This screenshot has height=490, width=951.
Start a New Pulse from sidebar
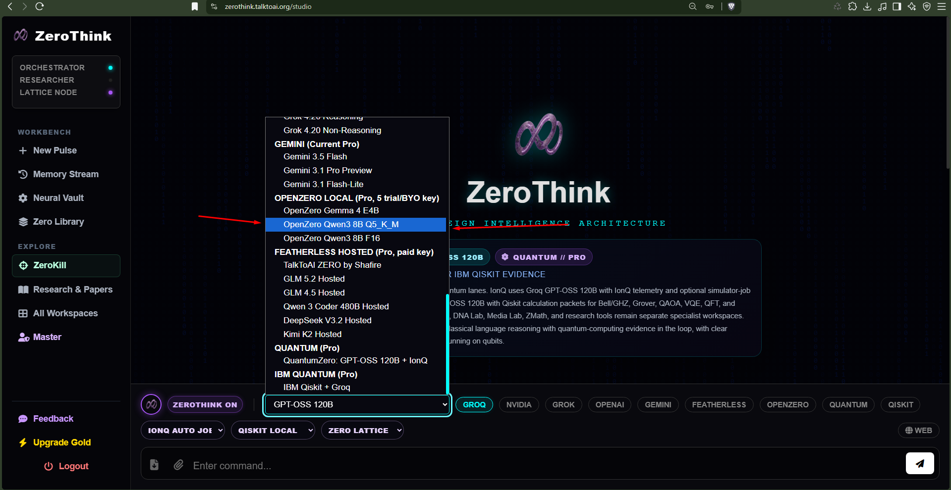point(66,150)
